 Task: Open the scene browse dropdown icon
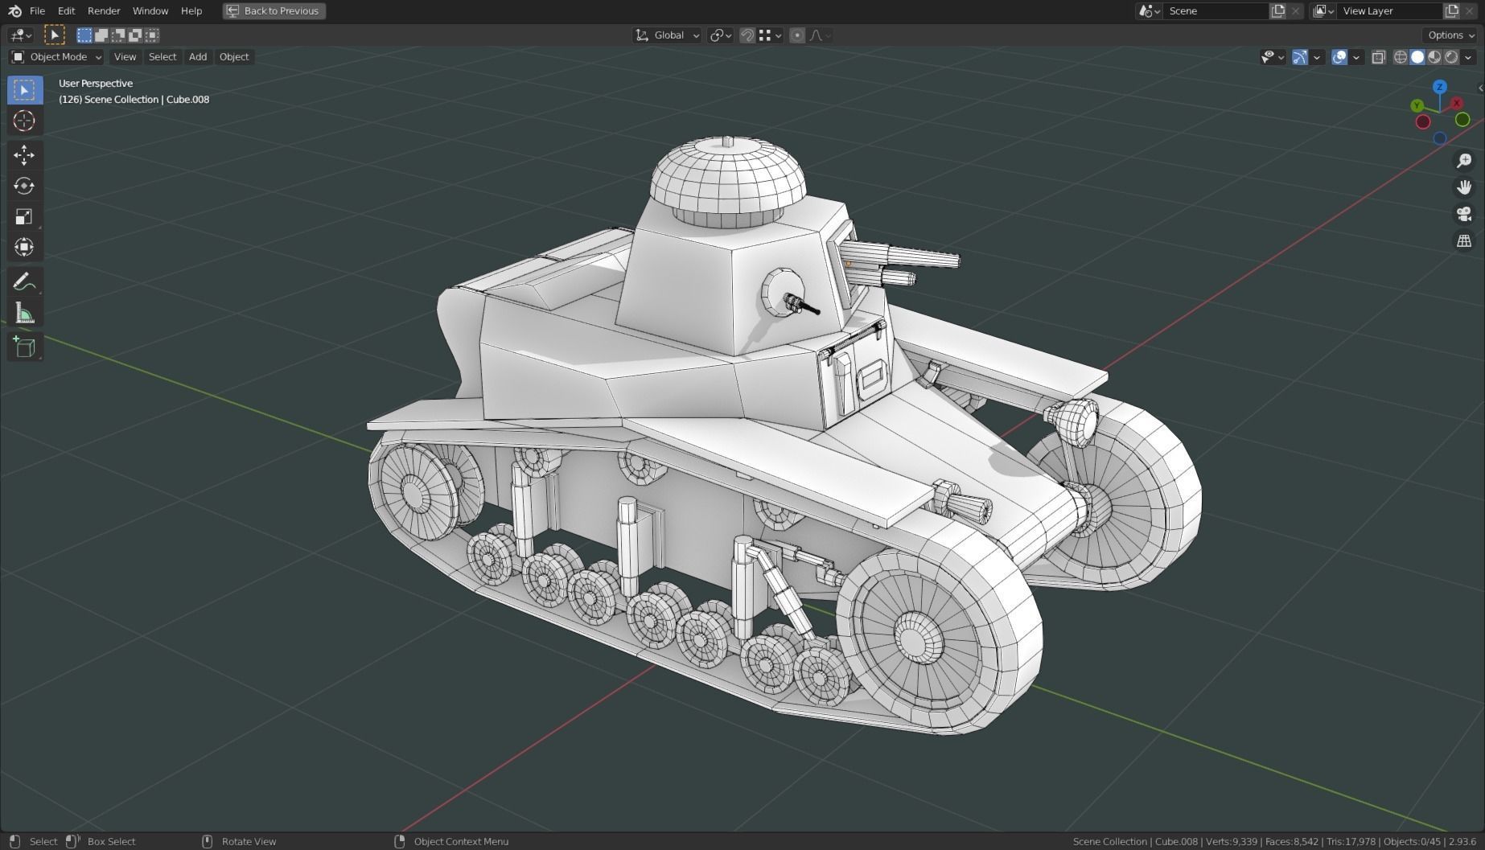tap(1149, 11)
